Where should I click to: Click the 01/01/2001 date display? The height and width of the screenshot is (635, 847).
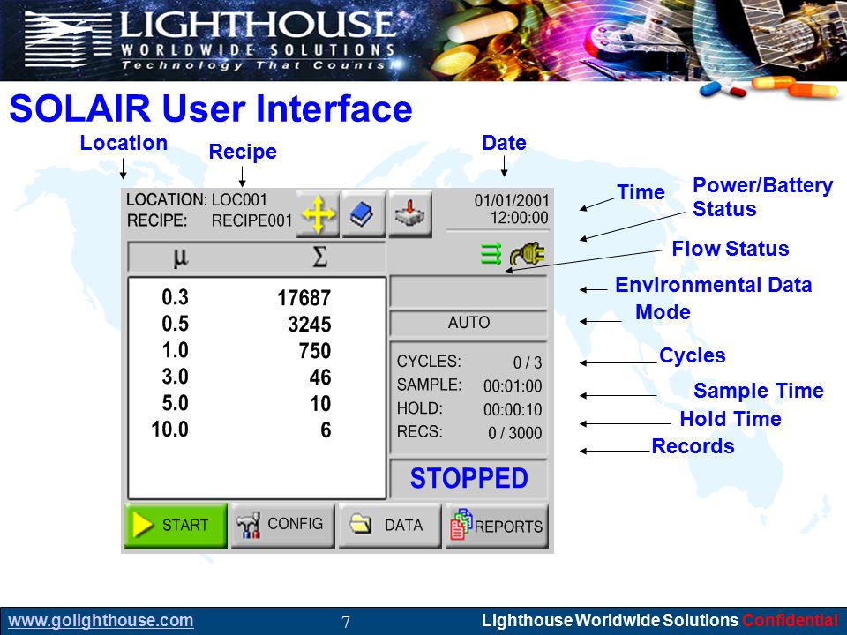(511, 201)
